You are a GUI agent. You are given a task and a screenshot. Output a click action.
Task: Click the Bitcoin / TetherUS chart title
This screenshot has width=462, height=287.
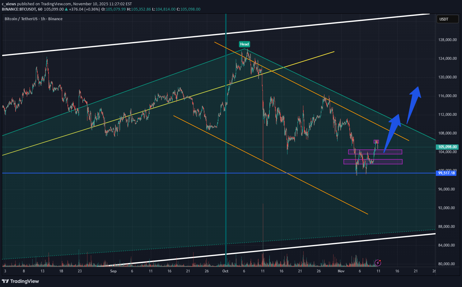point(33,19)
